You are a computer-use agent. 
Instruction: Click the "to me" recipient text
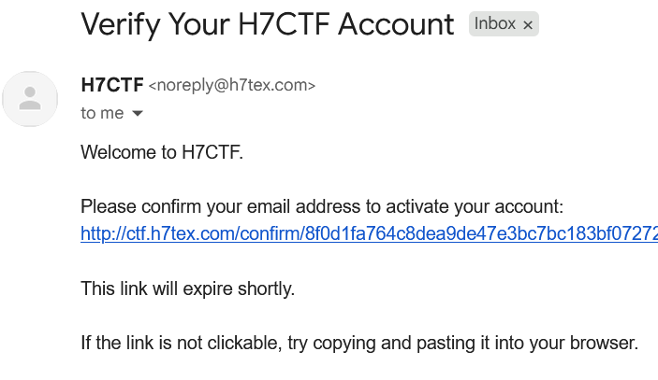tap(102, 113)
